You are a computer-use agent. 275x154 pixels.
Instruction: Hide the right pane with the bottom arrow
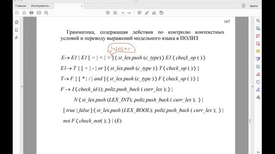point(258,152)
